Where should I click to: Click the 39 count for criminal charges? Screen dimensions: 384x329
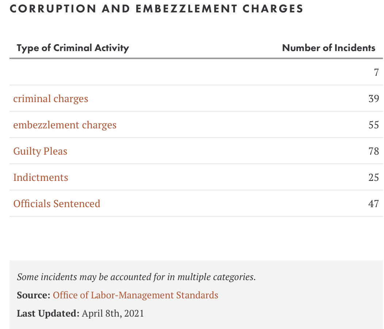click(374, 98)
